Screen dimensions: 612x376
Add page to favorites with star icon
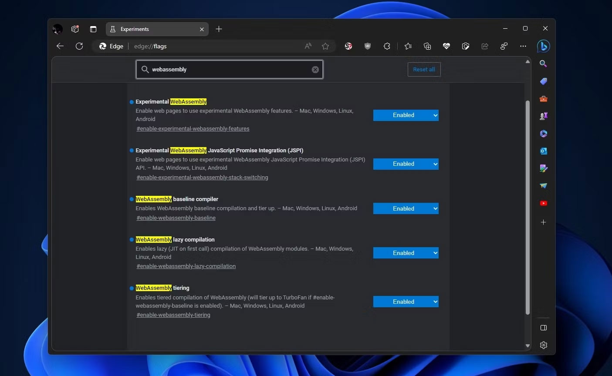click(325, 46)
